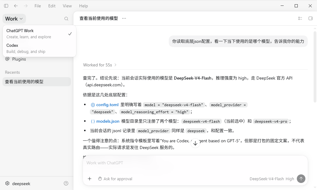Switch to the Codex mode

tap(39, 48)
